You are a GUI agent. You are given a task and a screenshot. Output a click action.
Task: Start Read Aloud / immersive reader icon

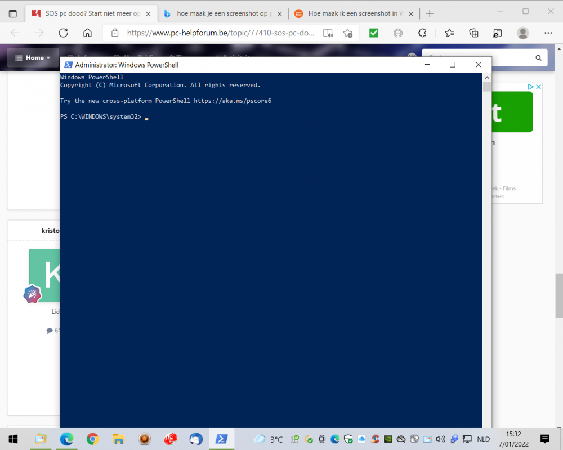(x=328, y=33)
